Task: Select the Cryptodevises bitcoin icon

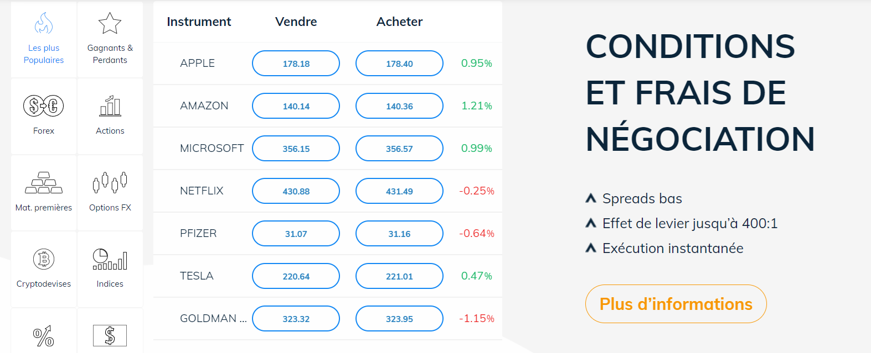Action: tap(44, 259)
